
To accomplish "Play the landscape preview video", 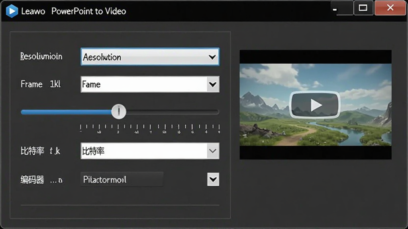I will click(315, 105).
